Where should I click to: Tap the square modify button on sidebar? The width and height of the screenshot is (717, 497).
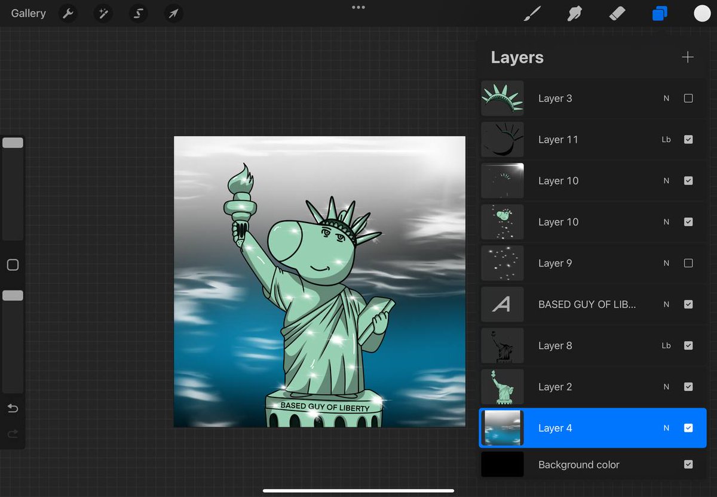tap(13, 265)
